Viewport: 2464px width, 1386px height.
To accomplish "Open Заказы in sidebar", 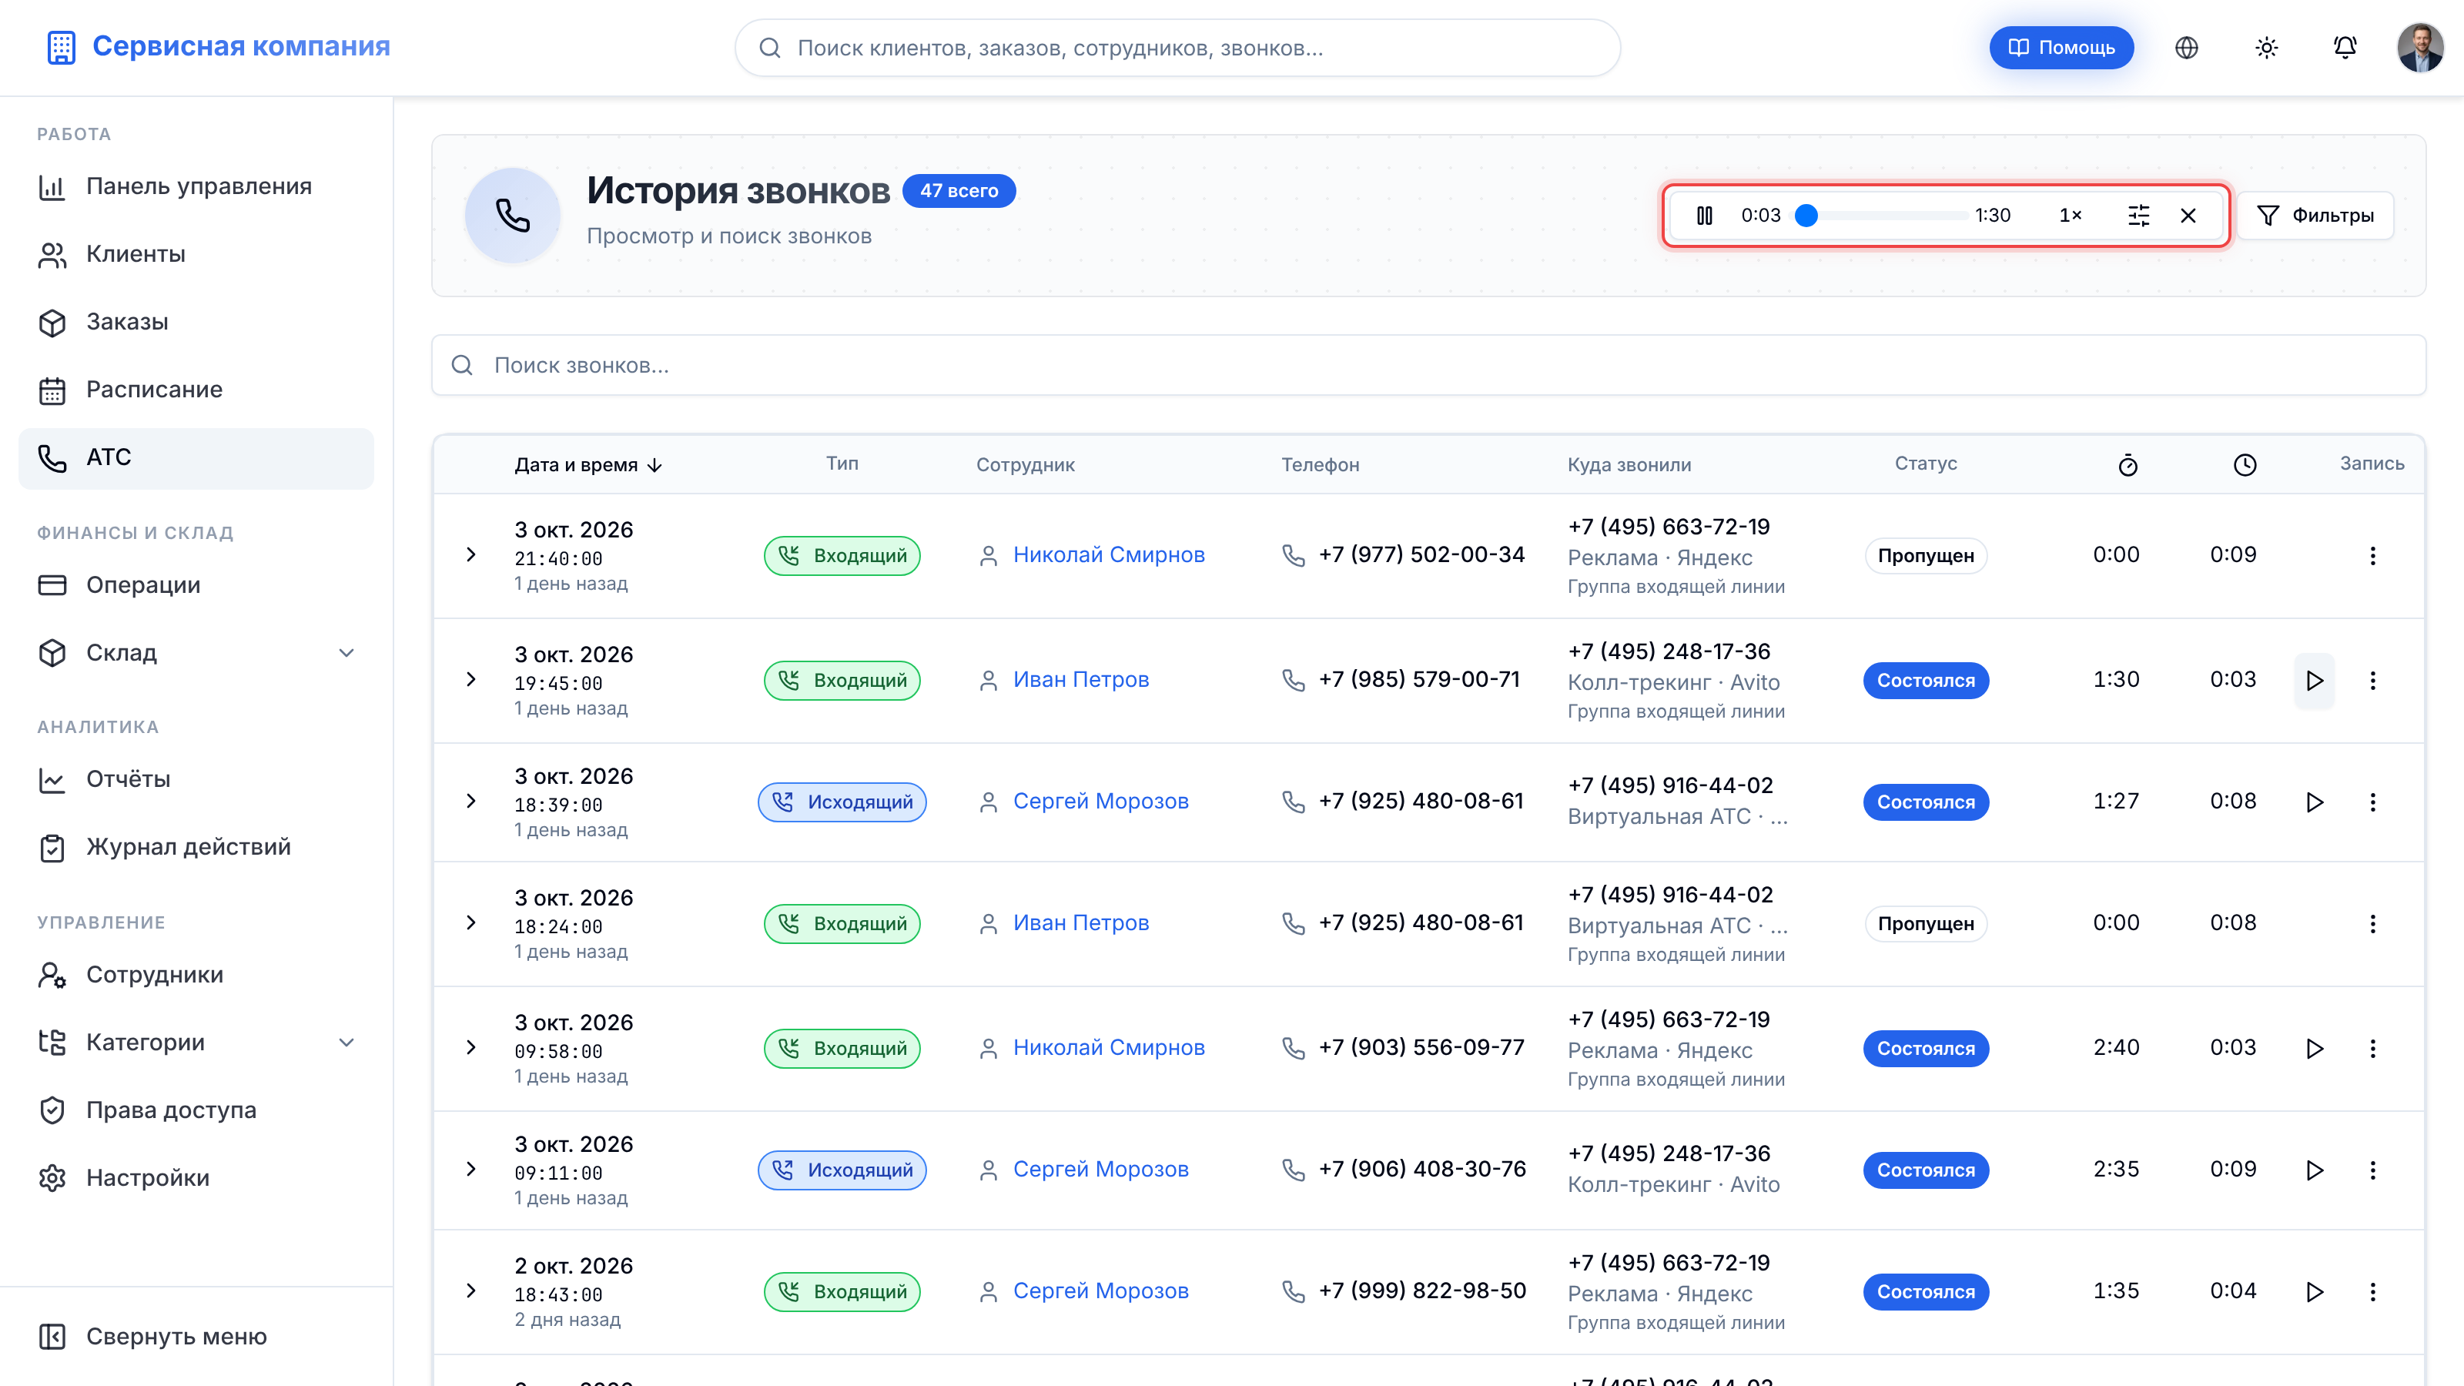I will tap(196, 323).
